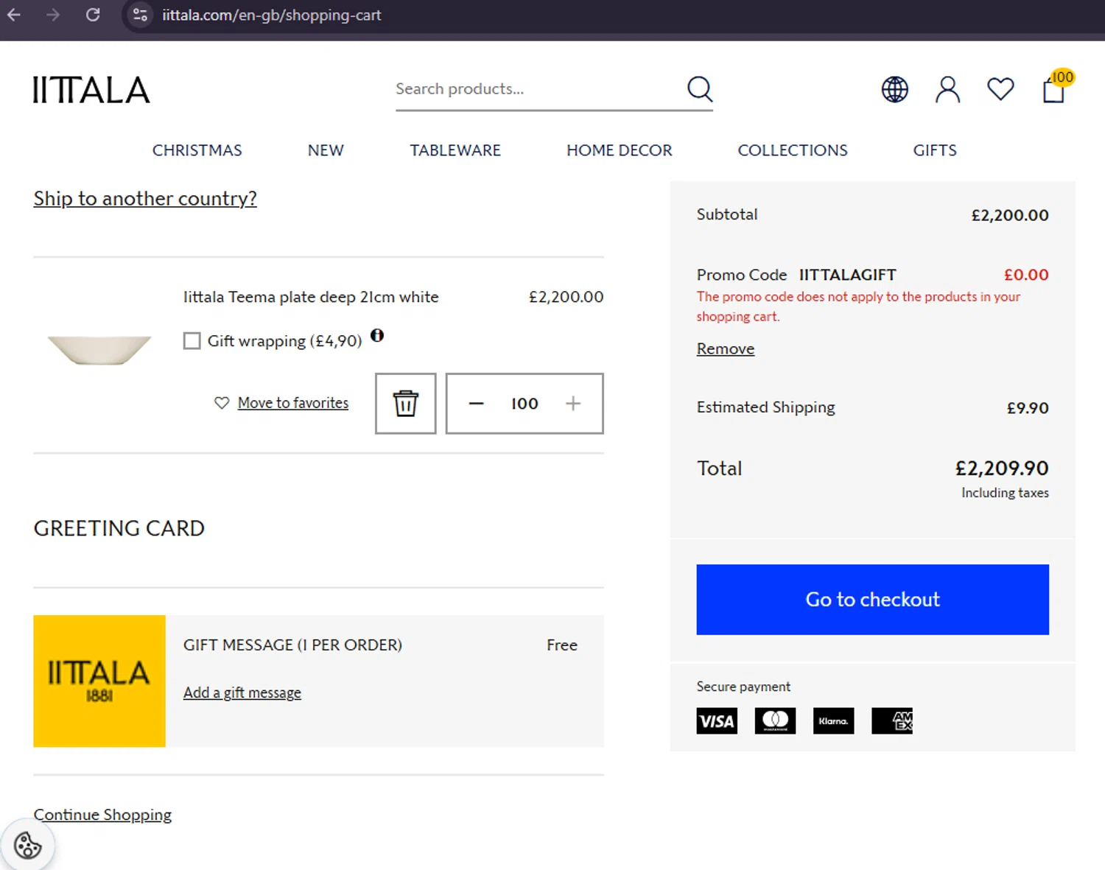Increase quantity with plus button
Image resolution: width=1105 pixels, height=870 pixels.
[573, 403]
